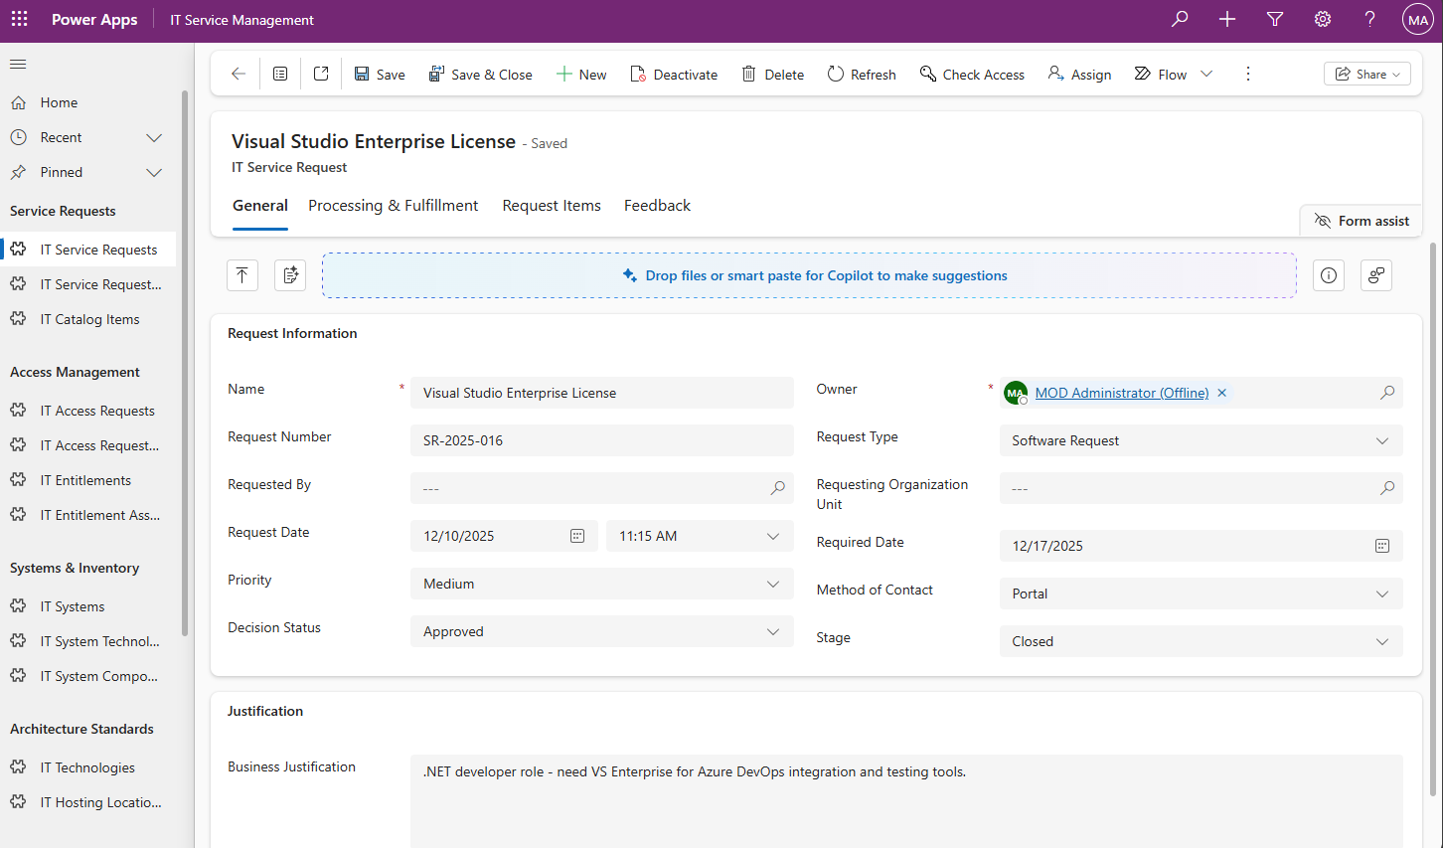
Task: Click the Request Number field
Action: tap(602, 440)
